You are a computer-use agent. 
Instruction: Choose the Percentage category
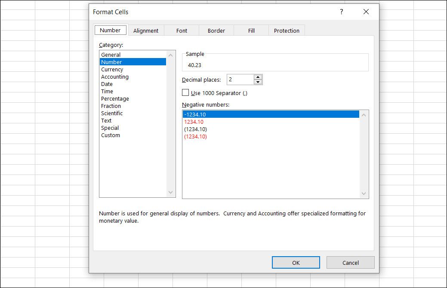pos(115,98)
